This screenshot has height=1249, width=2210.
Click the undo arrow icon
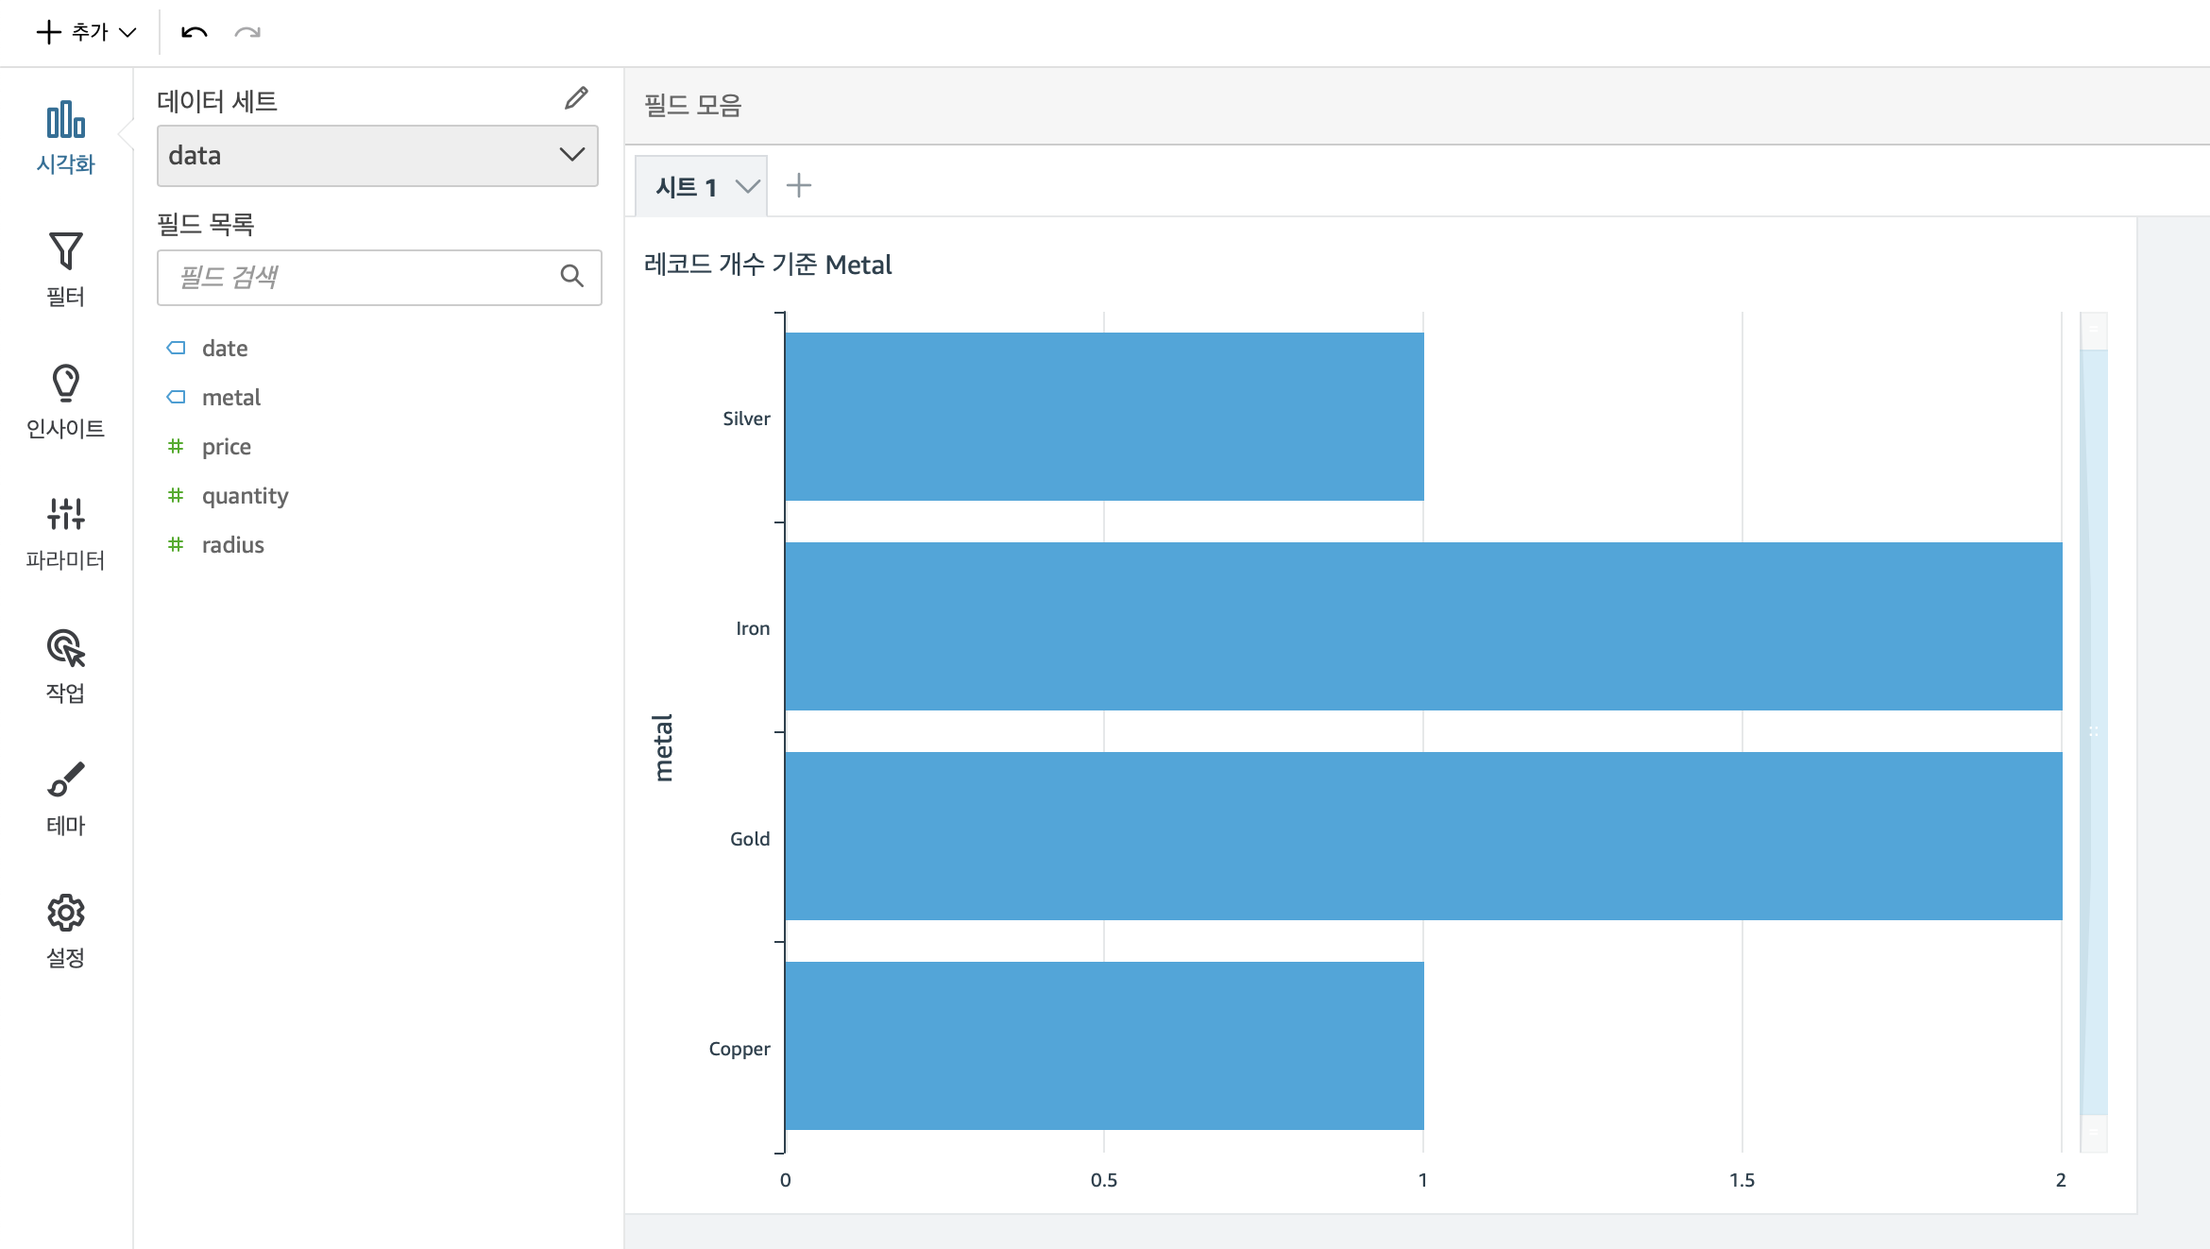[194, 32]
